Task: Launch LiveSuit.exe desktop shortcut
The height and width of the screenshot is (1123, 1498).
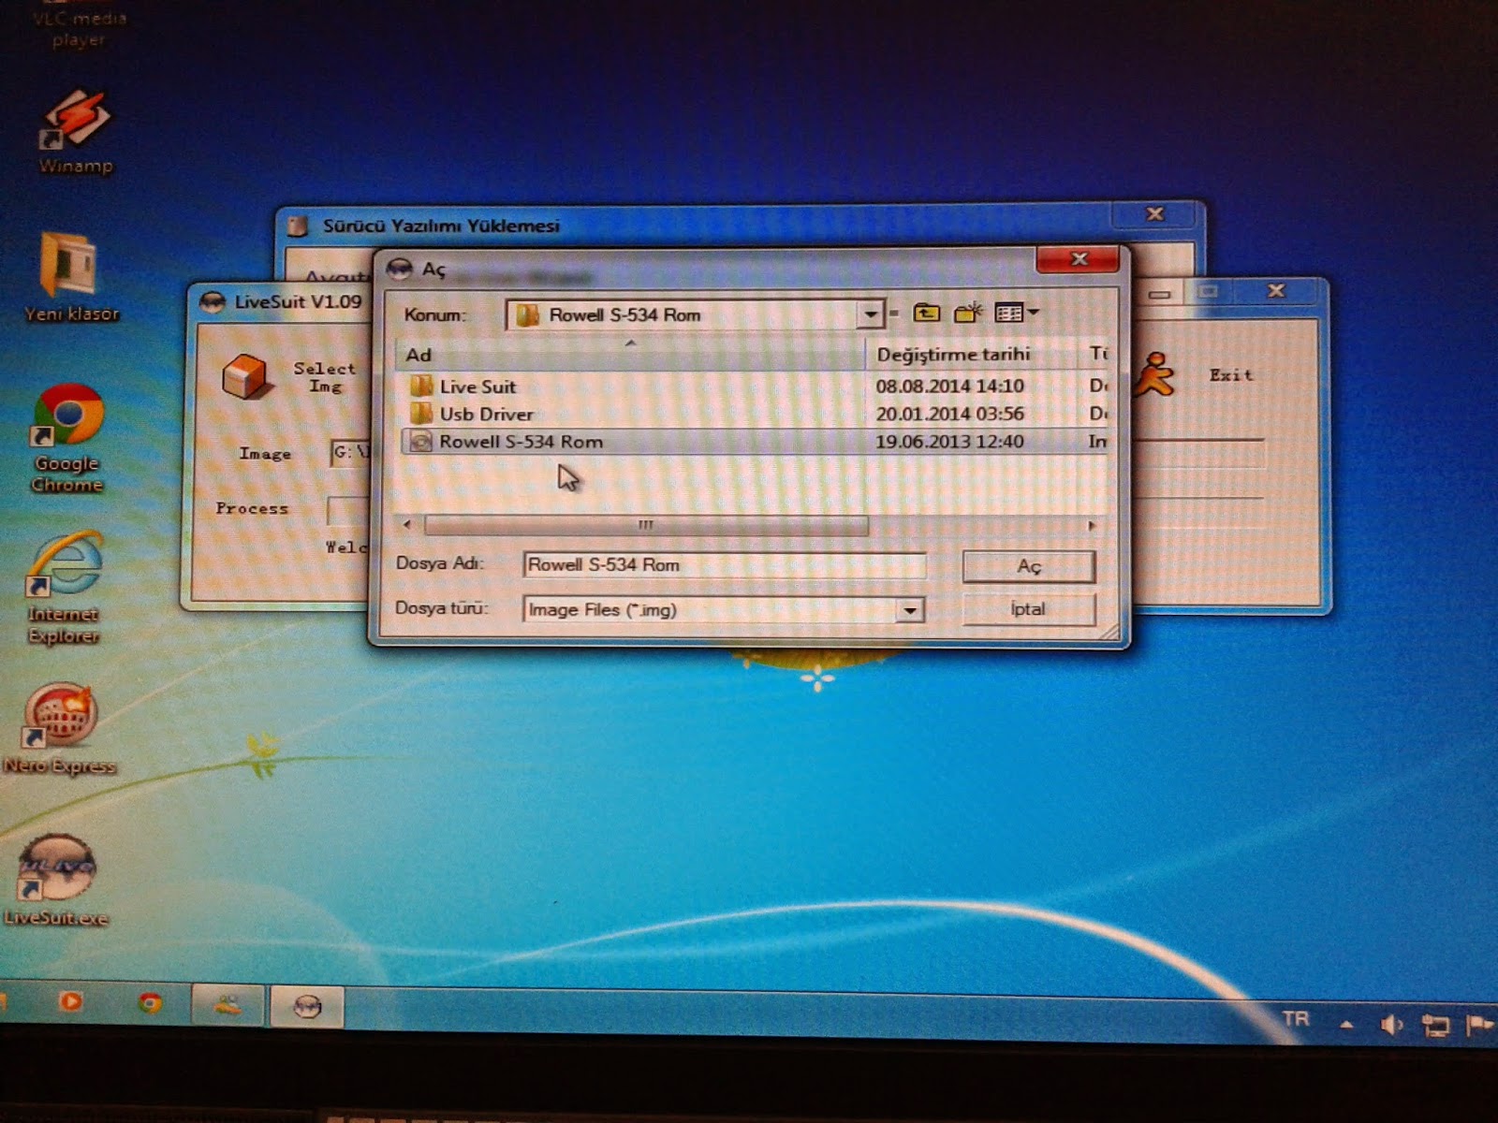Action: (x=56, y=882)
